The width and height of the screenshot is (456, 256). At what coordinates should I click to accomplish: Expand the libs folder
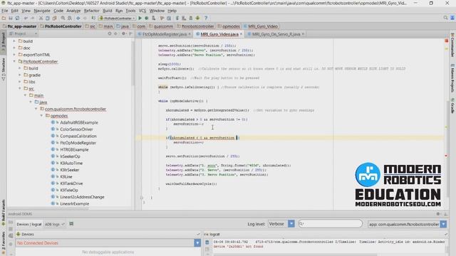(x=20, y=82)
